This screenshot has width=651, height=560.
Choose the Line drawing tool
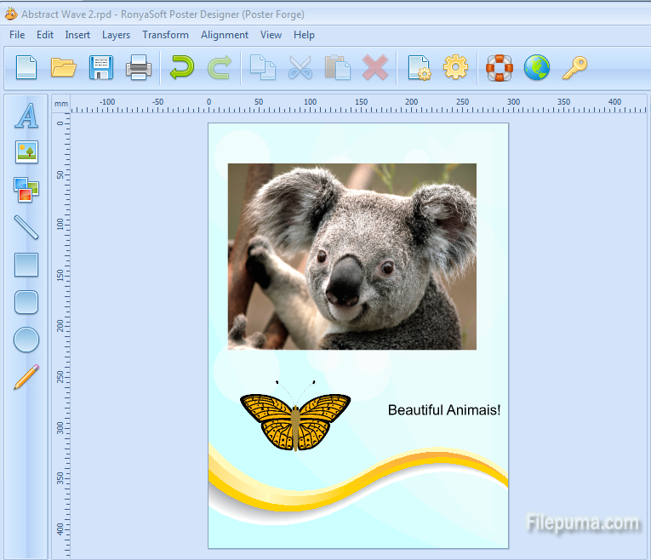coord(27,227)
